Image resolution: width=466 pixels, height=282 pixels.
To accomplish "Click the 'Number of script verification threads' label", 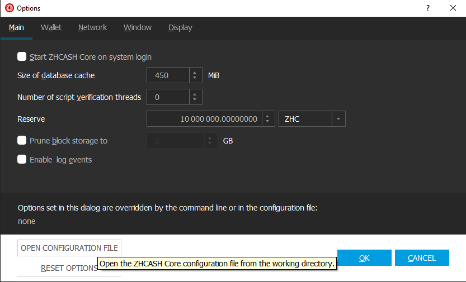I will pyautogui.click(x=79, y=97).
